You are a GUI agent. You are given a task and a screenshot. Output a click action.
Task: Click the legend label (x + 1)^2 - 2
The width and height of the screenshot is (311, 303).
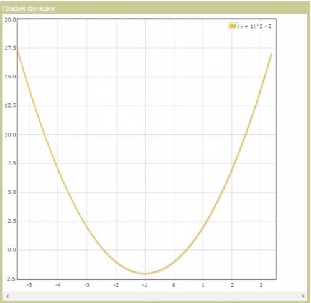point(254,26)
